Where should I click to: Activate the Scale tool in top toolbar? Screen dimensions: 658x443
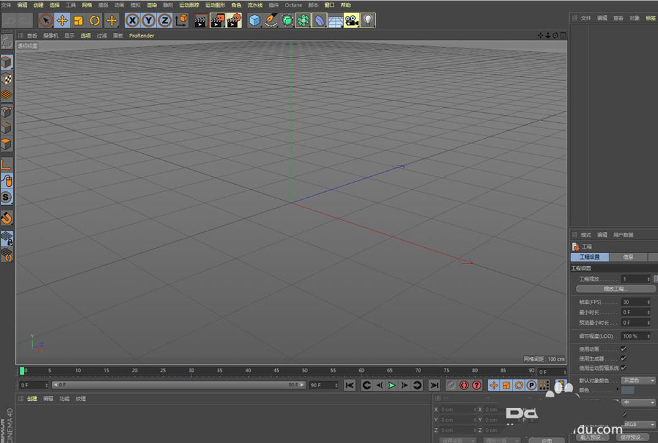click(78, 20)
